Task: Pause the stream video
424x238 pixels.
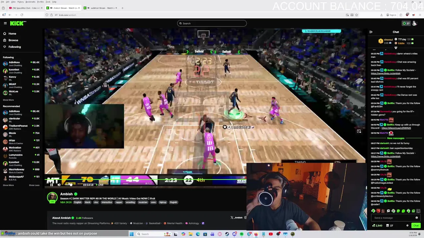Action: [52, 185]
